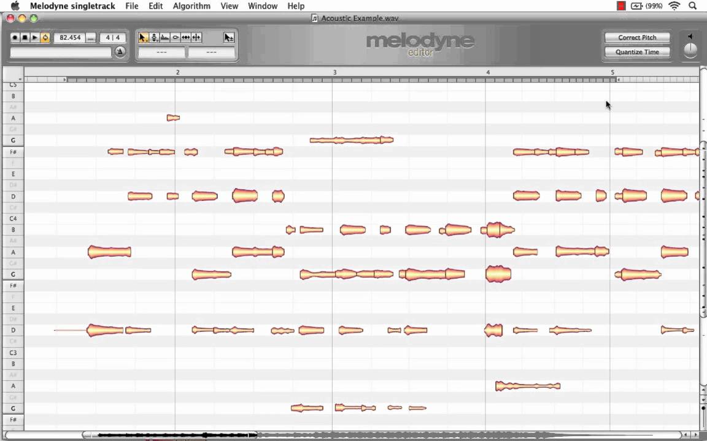Select the time stretch tool icon
Viewport: 707px width, 441px height.
point(186,38)
